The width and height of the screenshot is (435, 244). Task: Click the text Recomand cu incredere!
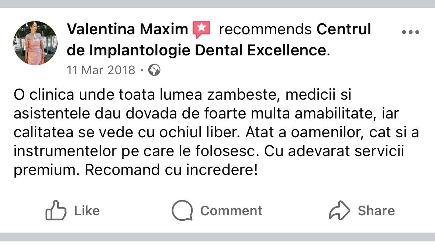pos(171,170)
